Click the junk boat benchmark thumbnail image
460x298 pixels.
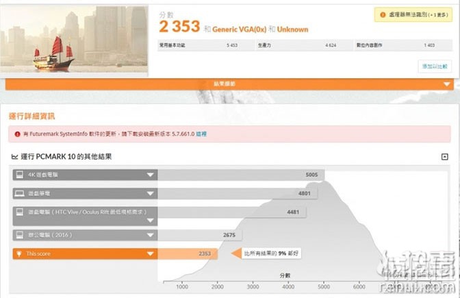tap(74, 40)
